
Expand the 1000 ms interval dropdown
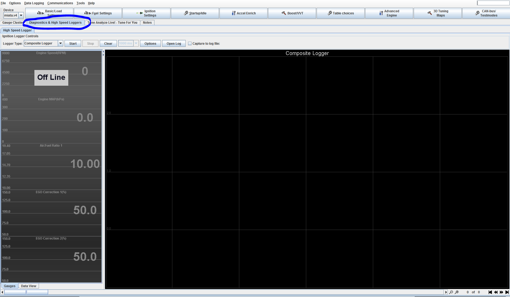pyautogui.click(x=136, y=43)
